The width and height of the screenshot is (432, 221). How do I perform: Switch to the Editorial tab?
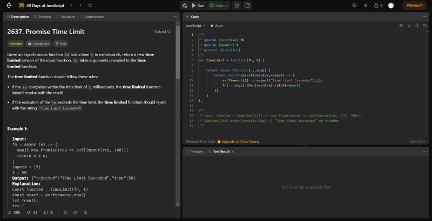pos(42,17)
